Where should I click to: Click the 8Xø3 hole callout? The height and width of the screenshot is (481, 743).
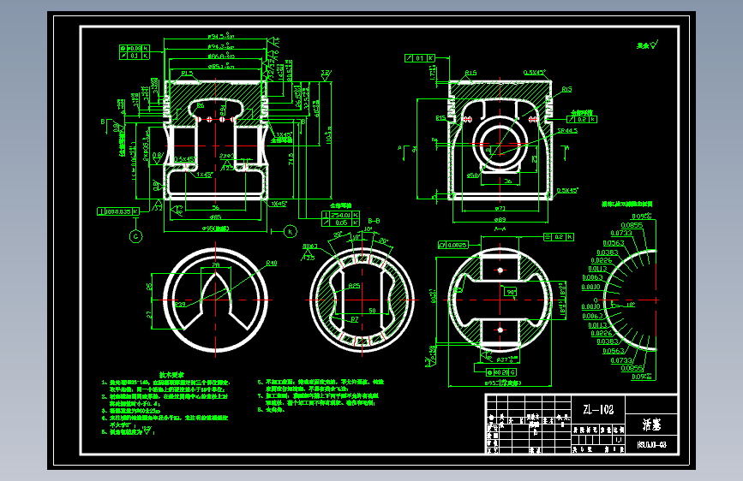[310, 246]
